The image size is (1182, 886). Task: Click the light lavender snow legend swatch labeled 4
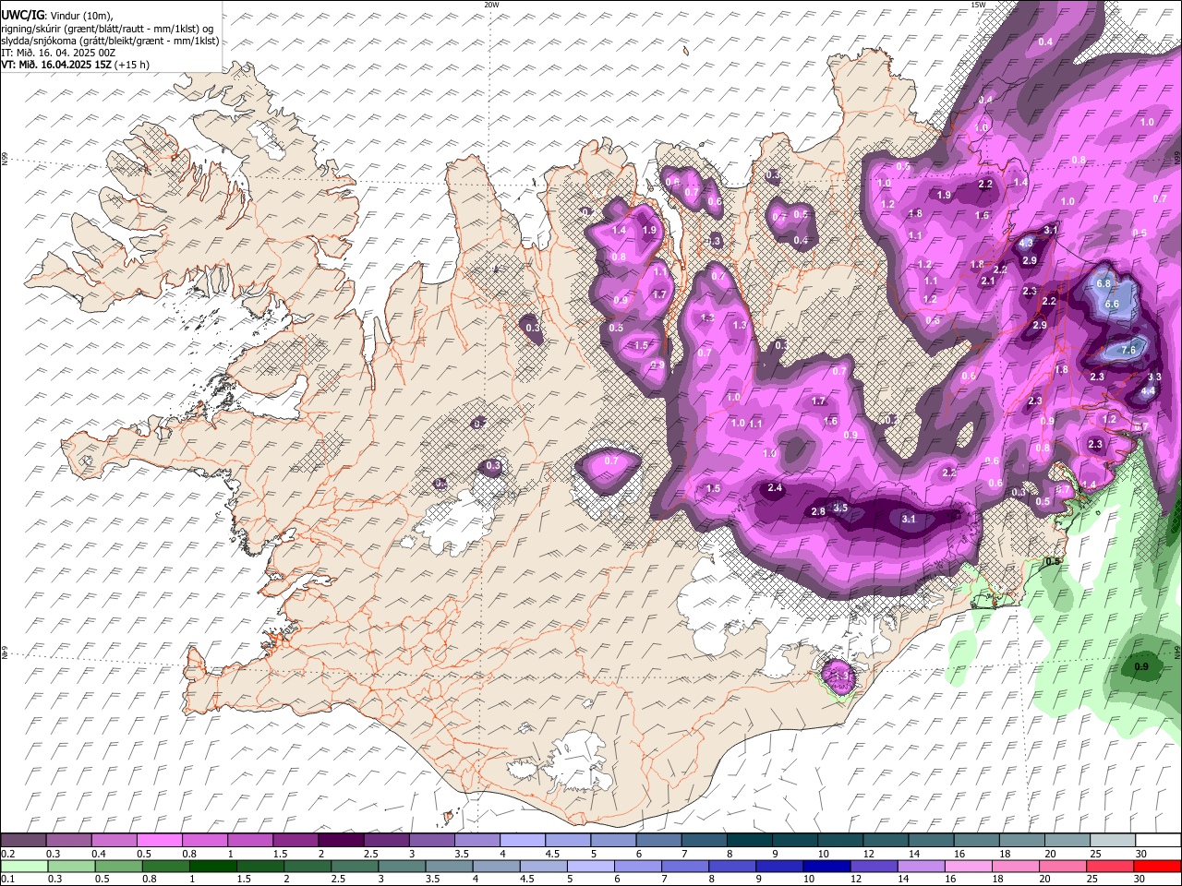(x=523, y=841)
